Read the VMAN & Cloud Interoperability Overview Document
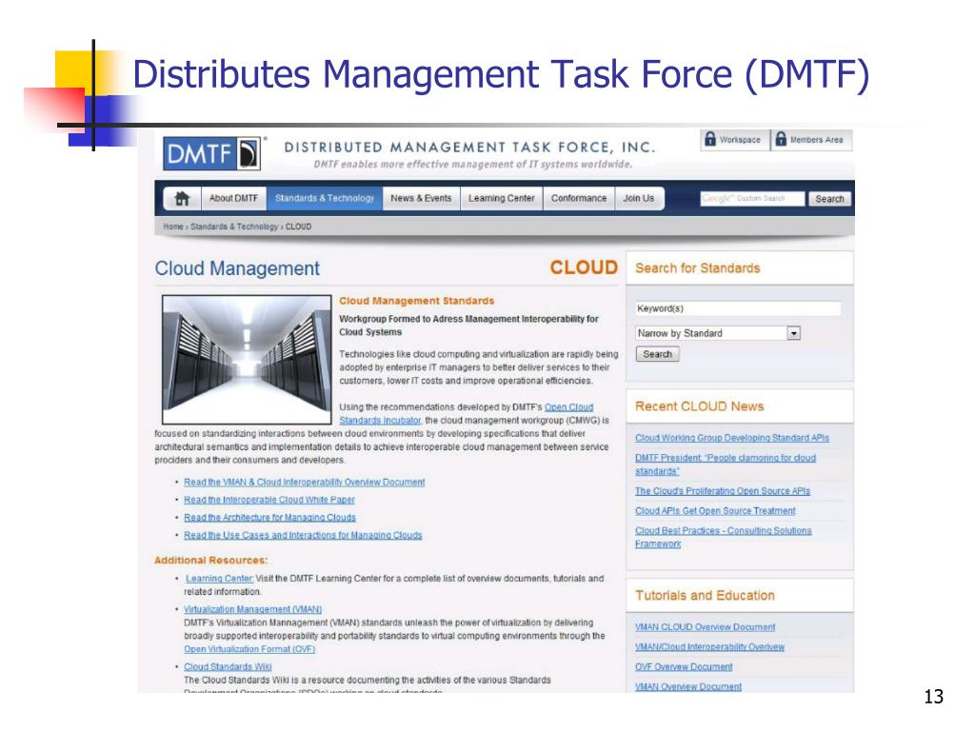The height and width of the screenshot is (731, 975). 304,483
